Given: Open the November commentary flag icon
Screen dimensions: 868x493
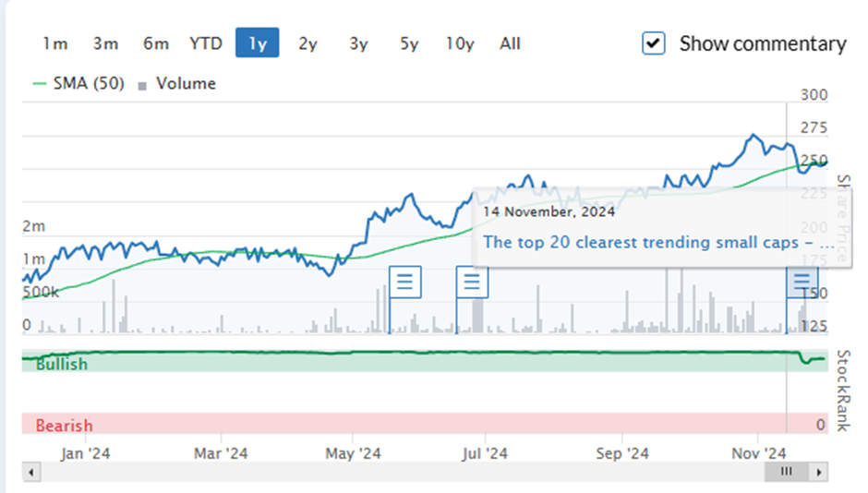Looking at the screenshot, I should pyautogui.click(x=802, y=282).
